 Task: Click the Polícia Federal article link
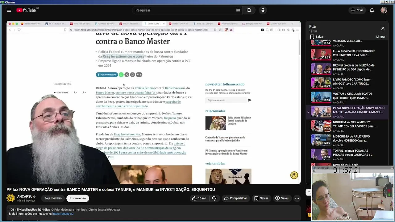[x=144, y=88]
